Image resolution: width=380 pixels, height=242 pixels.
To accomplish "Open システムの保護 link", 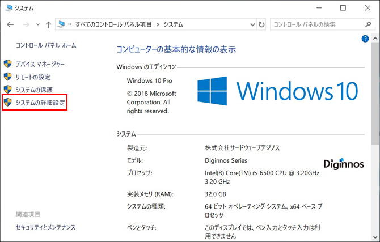I will pos(34,90).
